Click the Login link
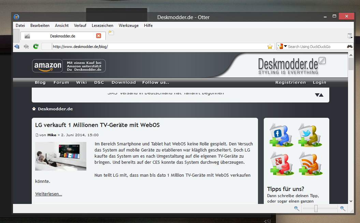360x223 pixels. pyautogui.click(x=320, y=82)
